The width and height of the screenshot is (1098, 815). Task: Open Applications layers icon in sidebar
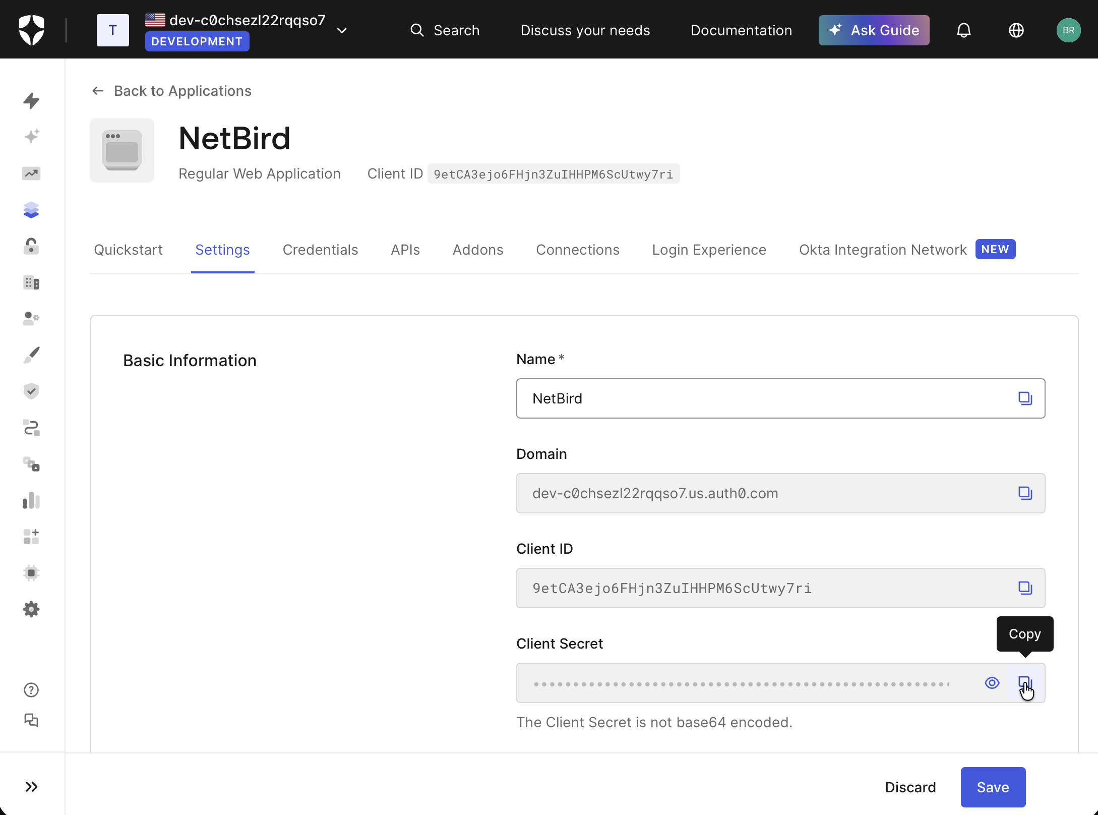point(31,210)
